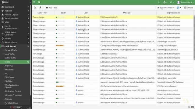Click 'Administrator admin logged out' message
Image resolution: width=195 pixels, height=109 pixels.
click(x=125, y=90)
